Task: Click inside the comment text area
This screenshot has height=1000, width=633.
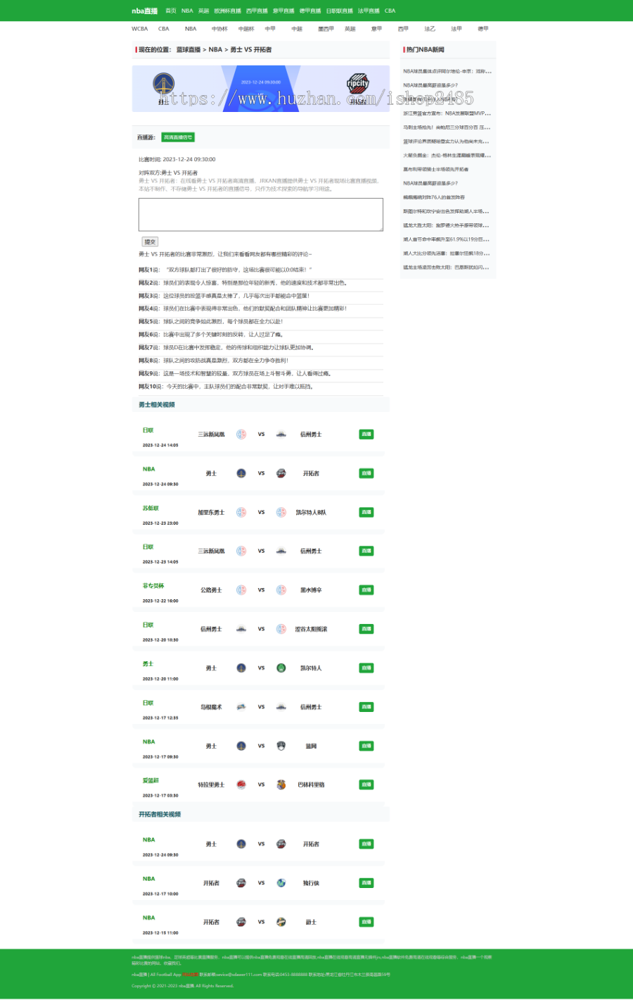Action: tap(261, 215)
